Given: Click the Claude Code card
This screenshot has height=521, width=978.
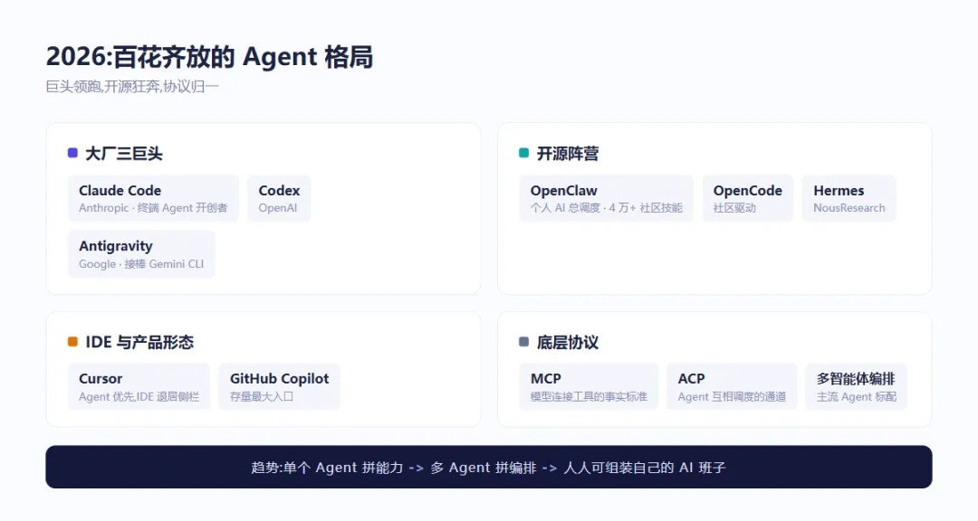Looking at the screenshot, I should (x=153, y=198).
